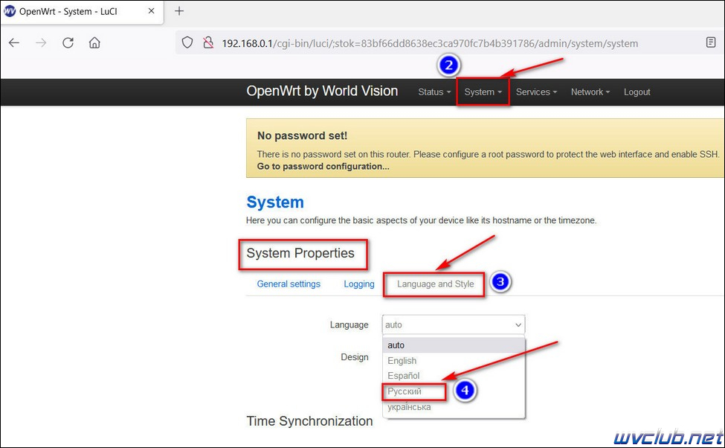Open the browser home page
The height and width of the screenshot is (448, 725).
tap(94, 43)
